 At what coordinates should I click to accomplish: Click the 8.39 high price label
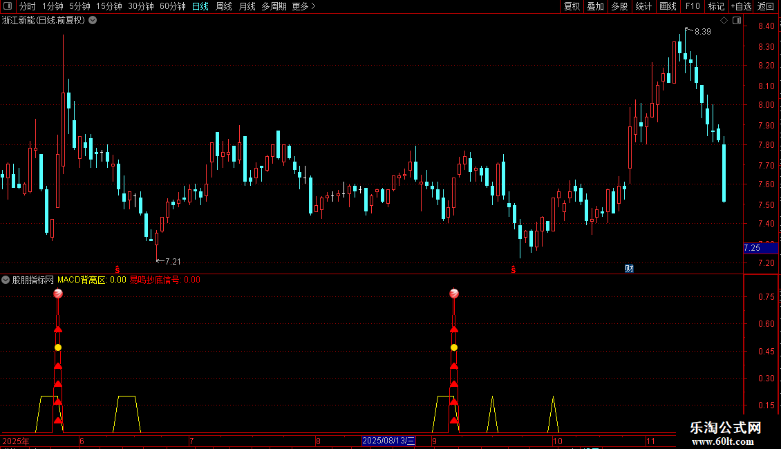pos(702,32)
